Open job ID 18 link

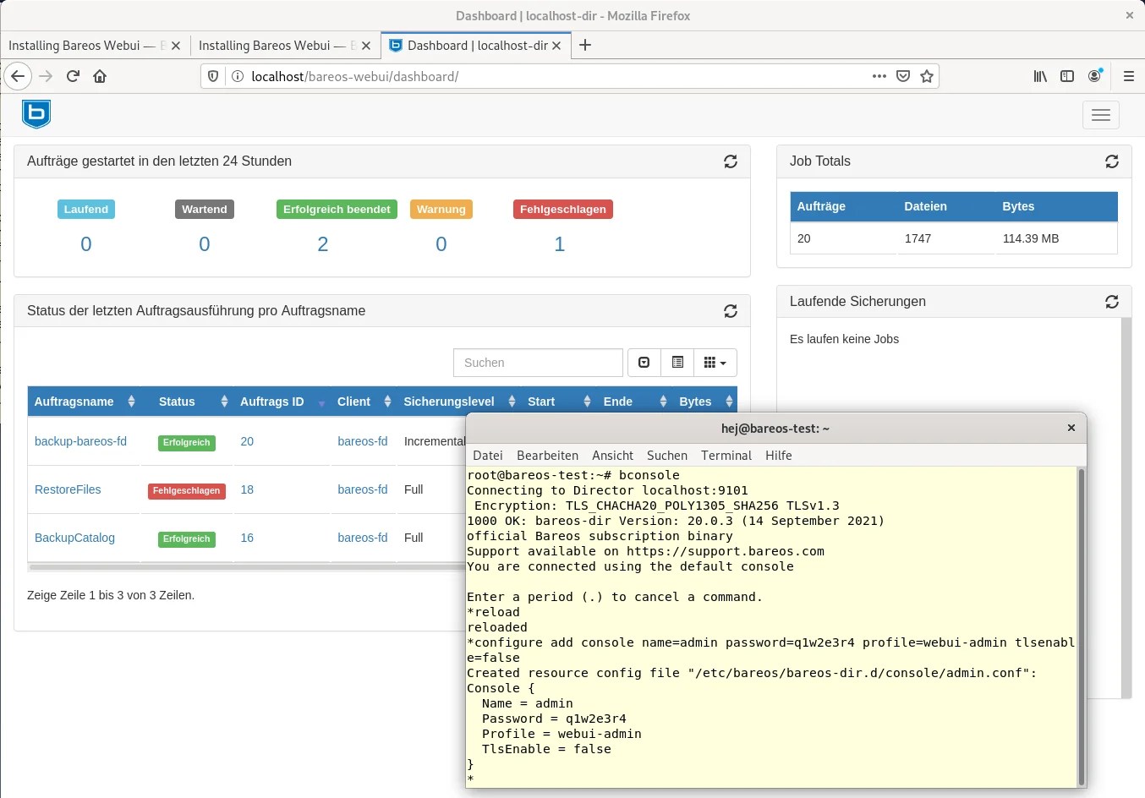tap(247, 489)
